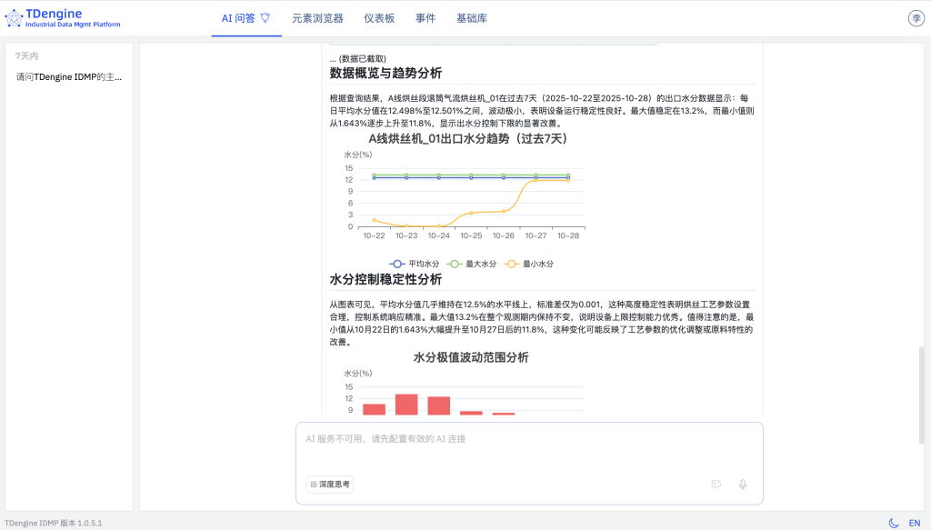Click the new conversation icon beside the microphone
The height and width of the screenshot is (530, 931).
pos(715,484)
